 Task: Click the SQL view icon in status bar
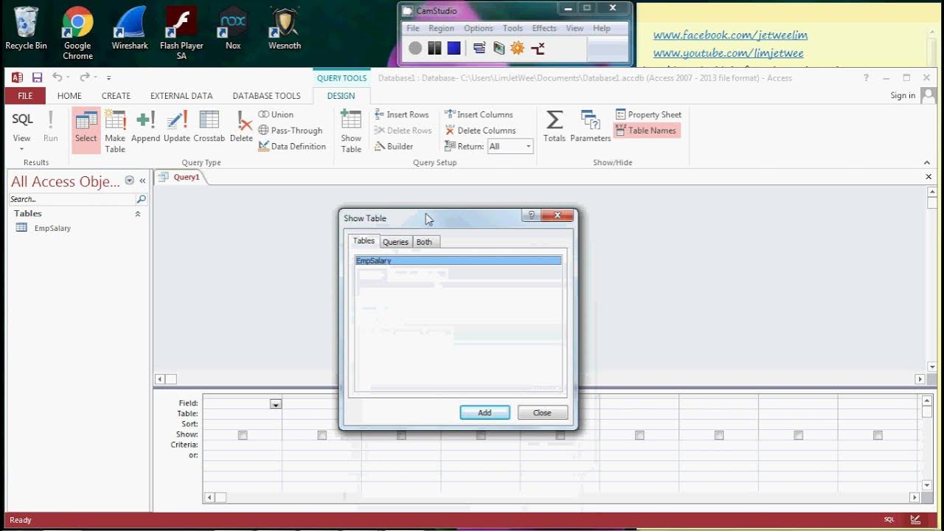[889, 520]
